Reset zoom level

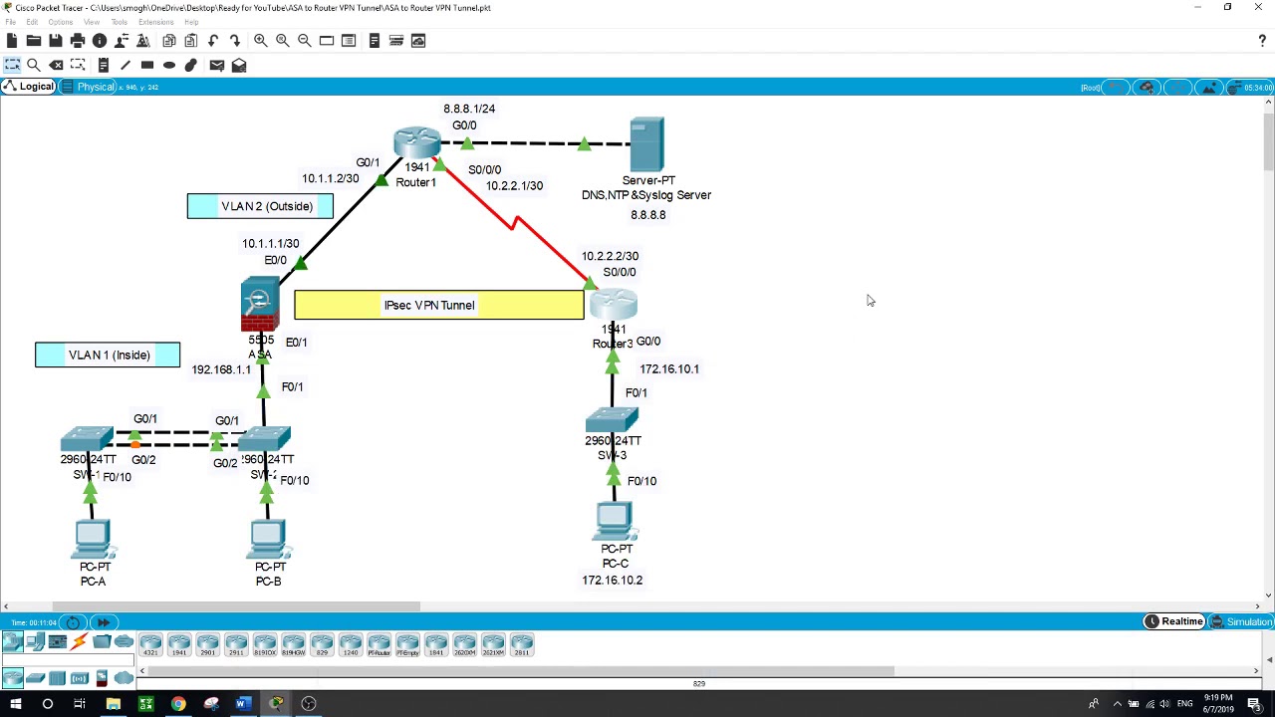pos(282,41)
